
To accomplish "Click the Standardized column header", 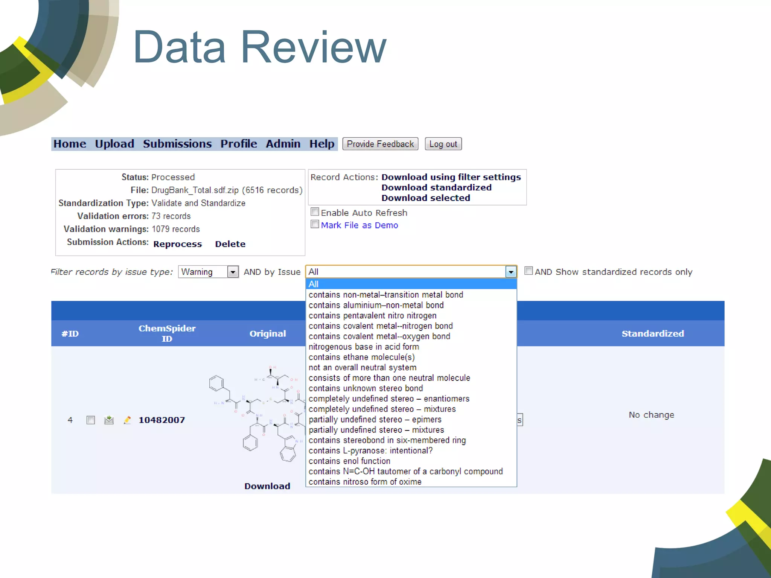I will 652,333.
